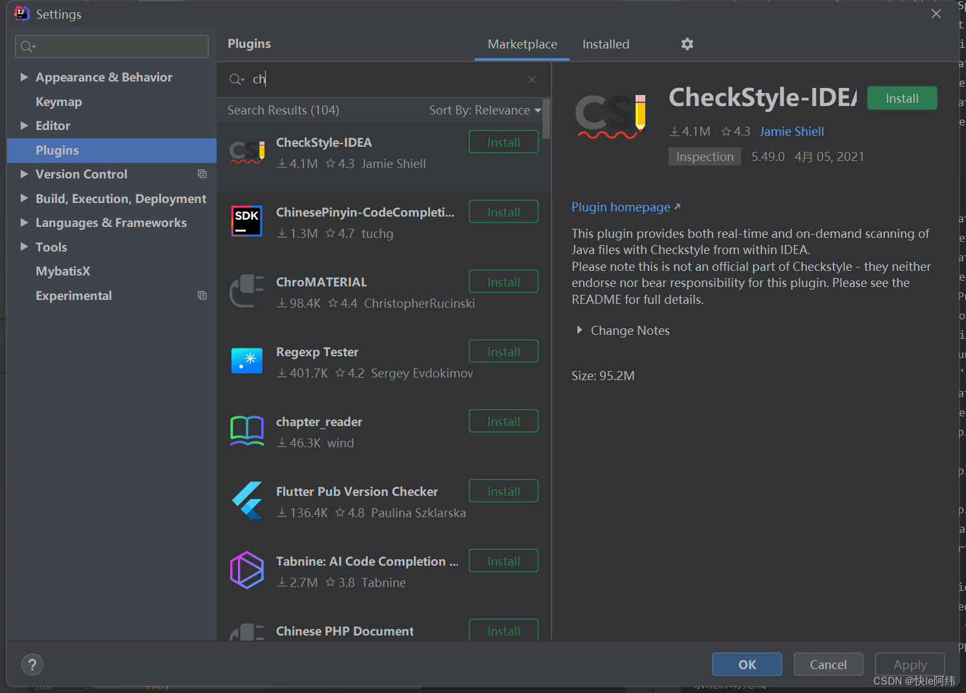Install the ChroMATERIAL plugin

[x=504, y=282]
